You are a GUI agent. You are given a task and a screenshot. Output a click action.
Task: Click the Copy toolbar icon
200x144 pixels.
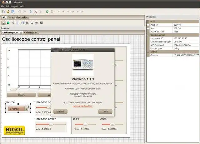31,12
